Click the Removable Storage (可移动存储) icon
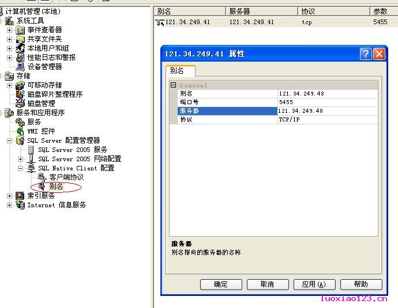 (20, 85)
